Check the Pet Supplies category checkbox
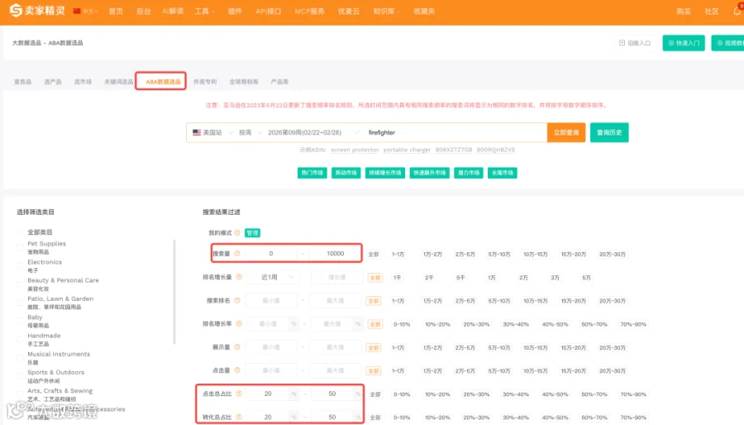The height and width of the screenshot is (425, 744). [20, 247]
